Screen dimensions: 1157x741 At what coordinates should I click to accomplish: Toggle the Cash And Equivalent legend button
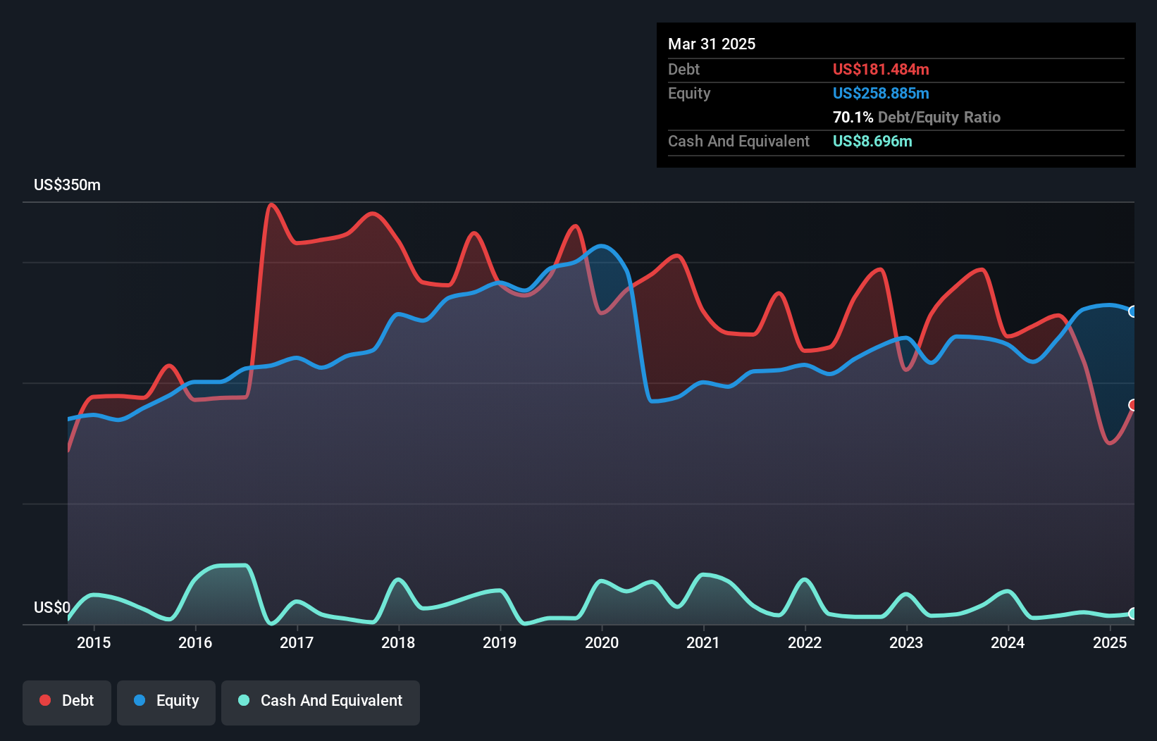(321, 702)
